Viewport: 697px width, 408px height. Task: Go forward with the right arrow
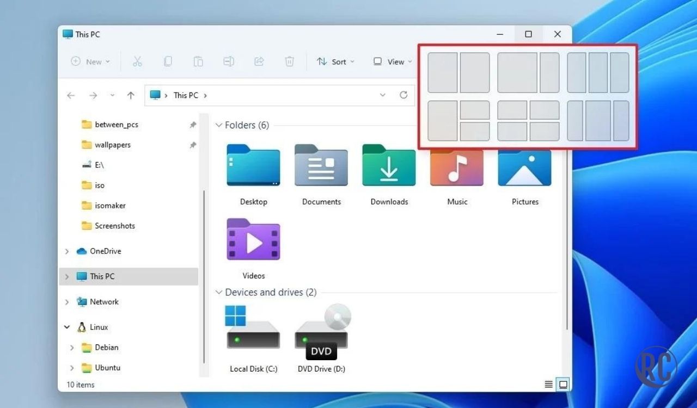click(93, 95)
